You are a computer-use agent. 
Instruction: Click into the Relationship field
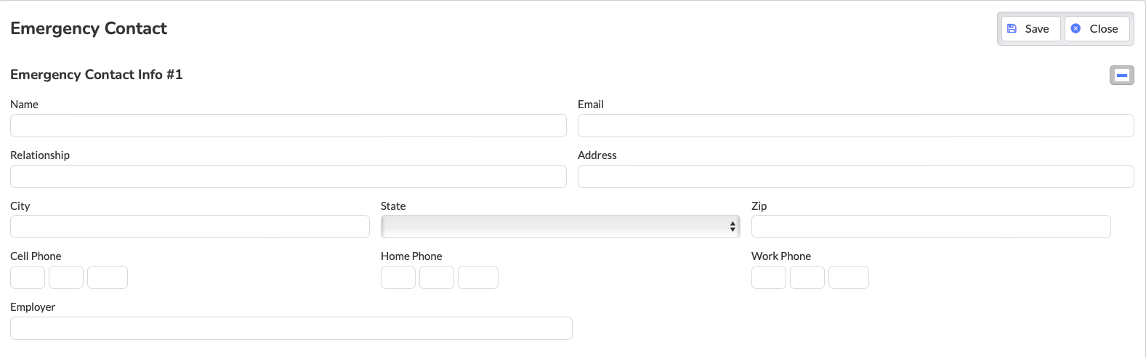pyautogui.click(x=288, y=176)
